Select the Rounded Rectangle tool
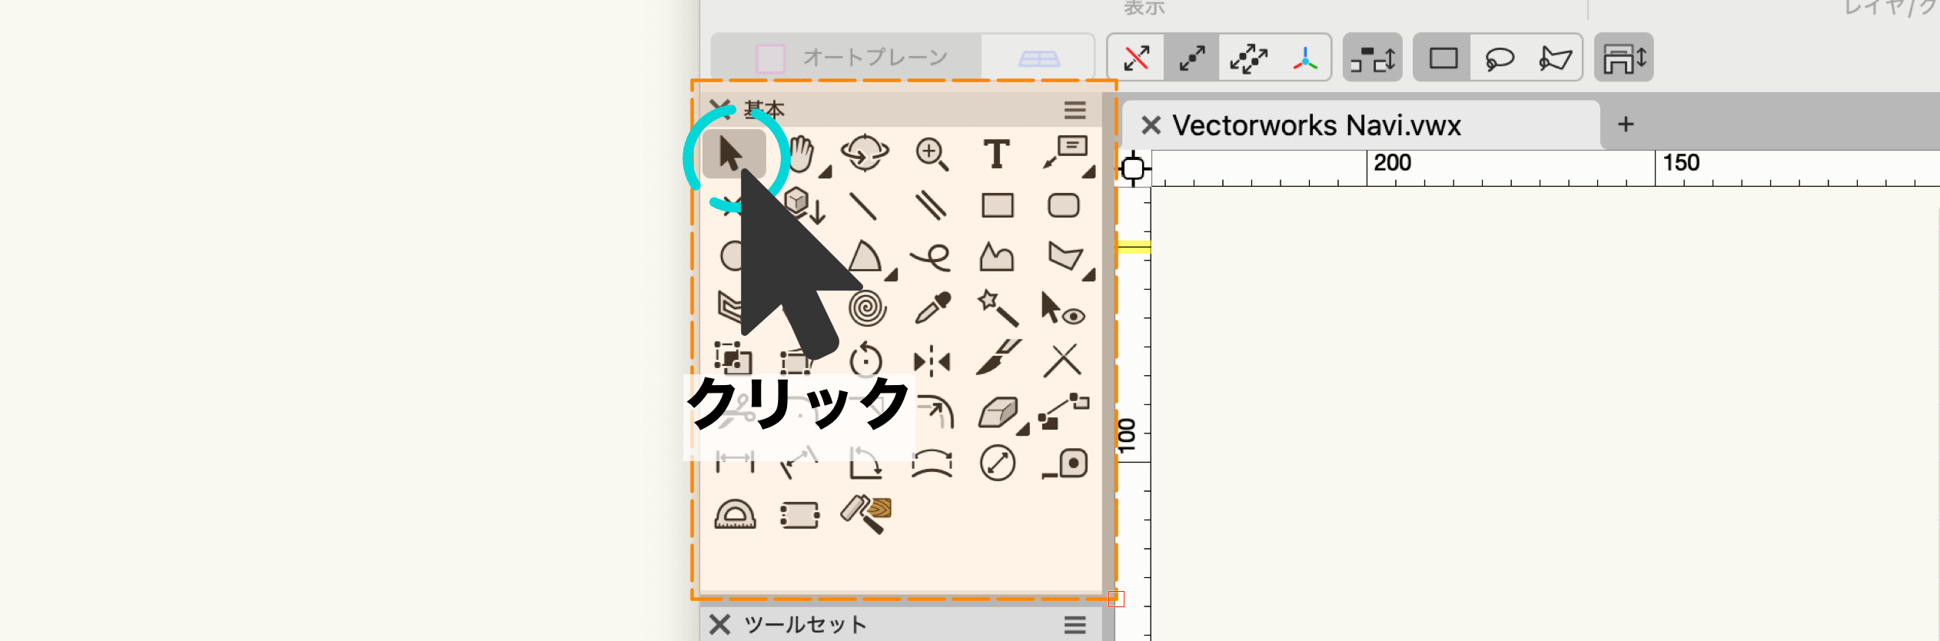The height and width of the screenshot is (641, 1940). pos(1063,206)
